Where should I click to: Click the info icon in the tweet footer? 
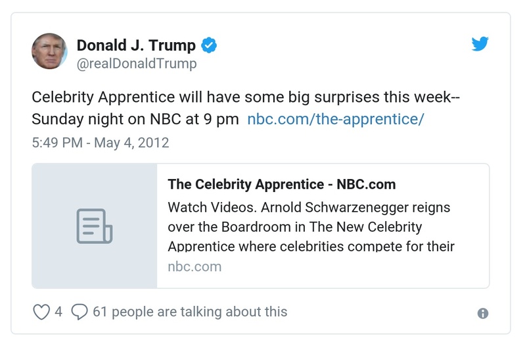[x=483, y=313]
